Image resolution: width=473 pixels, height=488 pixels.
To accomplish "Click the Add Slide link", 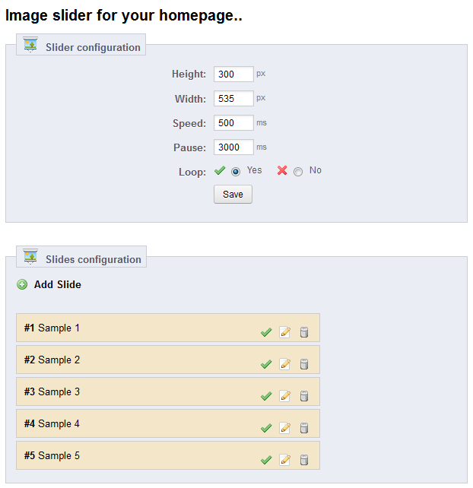I will (x=57, y=285).
